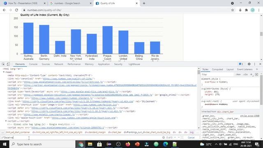Expand the collapsed script node

(x=6, y=121)
